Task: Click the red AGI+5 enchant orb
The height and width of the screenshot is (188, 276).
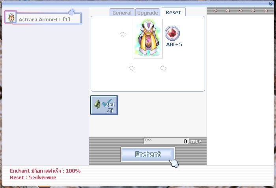Action: point(172,34)
